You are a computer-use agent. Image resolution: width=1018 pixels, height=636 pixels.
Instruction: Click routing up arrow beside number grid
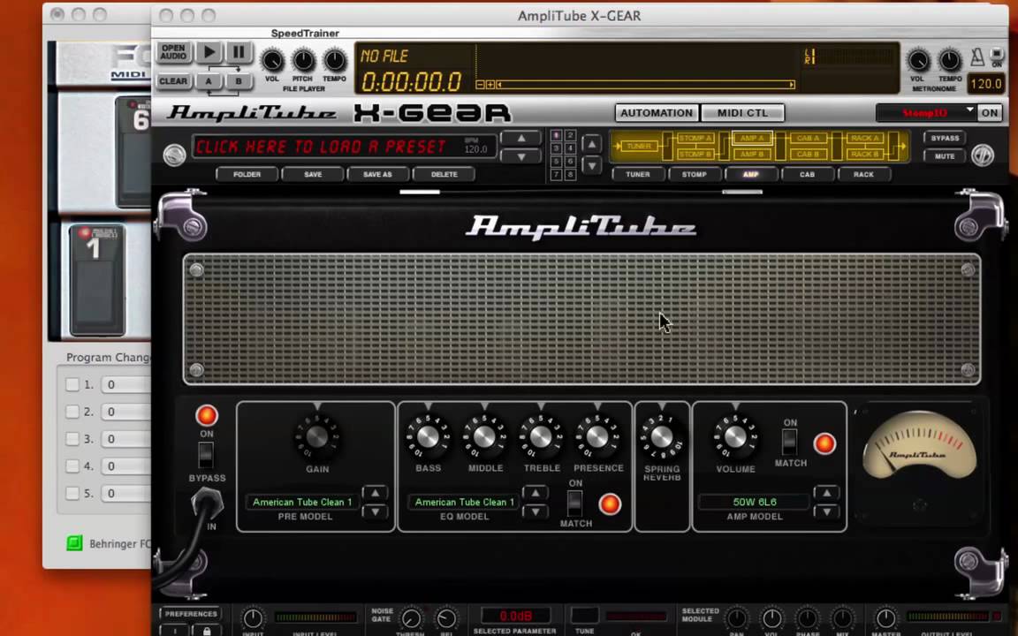[x=591, y=144]
